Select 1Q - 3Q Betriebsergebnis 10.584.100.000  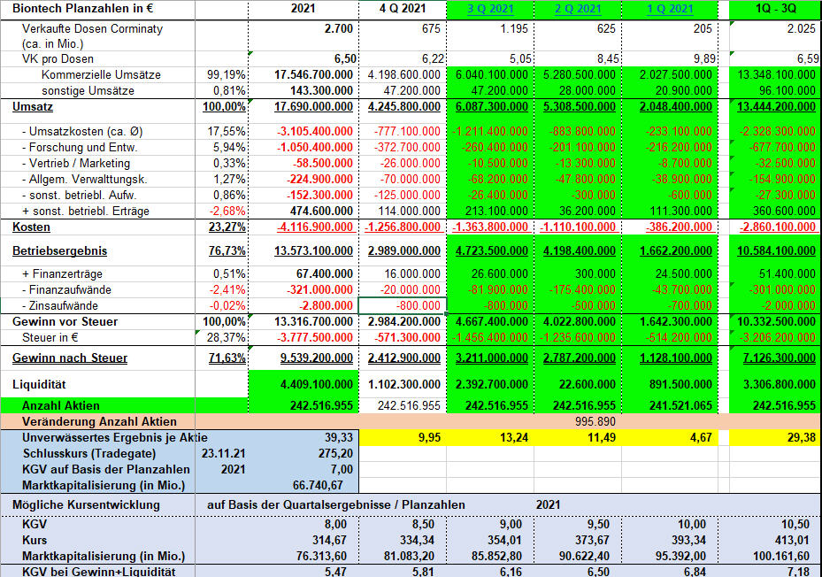pos(775,250)
